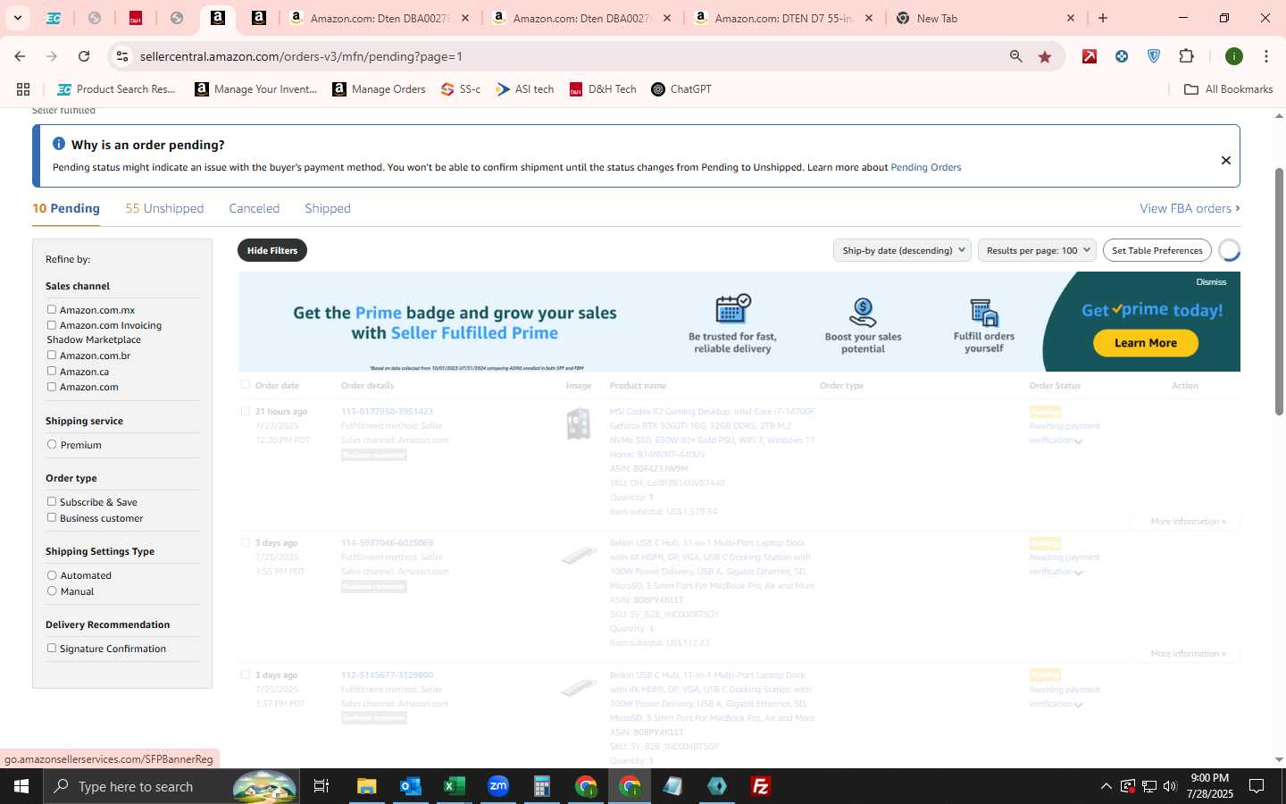Open Task View on the taskbar

pos(321,786)
